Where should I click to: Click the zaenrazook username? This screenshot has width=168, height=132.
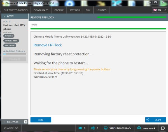tap(149, 128)
